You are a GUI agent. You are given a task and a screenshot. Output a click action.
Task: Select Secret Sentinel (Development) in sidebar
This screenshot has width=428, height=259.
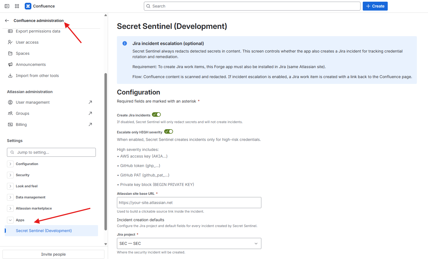click(44, 231)
